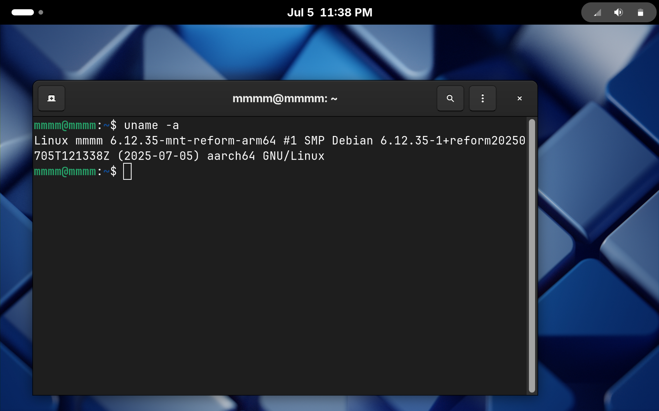Image resolution: width=659 pixels, height=411 pixels.
Task: Click the word 'Debian' in output
Action: click(x=352, y=141)
